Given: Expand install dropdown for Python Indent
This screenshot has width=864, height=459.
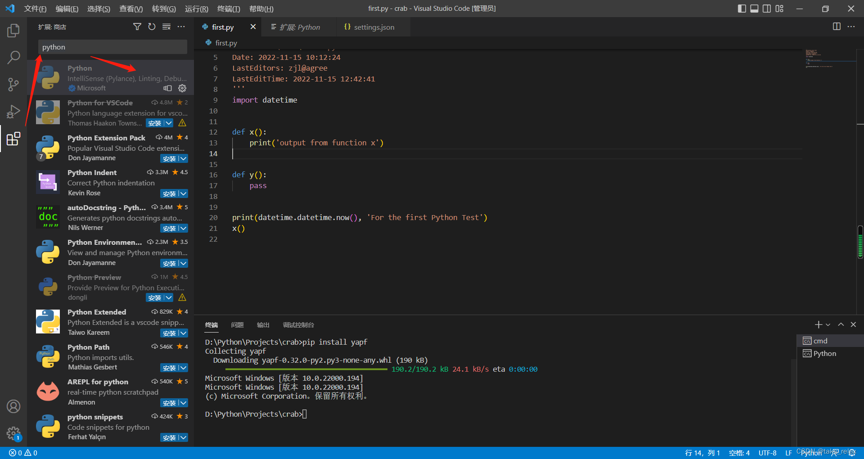Looking at the screenshot, I should tap(183, 193).
